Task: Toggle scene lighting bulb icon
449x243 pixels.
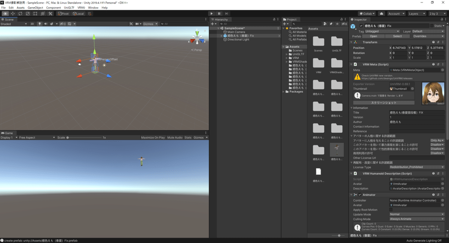Action: tap(39, 24)
